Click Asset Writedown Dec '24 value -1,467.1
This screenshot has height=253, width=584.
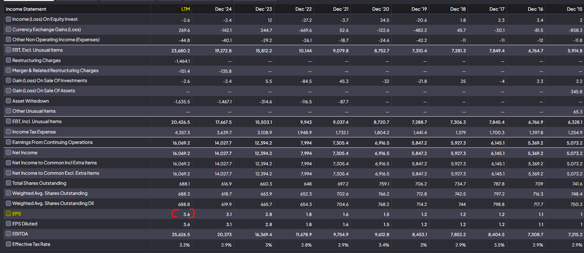pos(223,101)
